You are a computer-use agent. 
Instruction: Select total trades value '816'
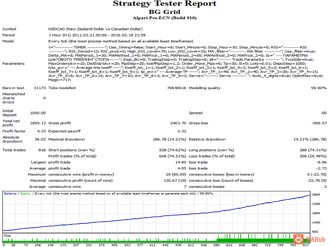[x=42, y=150]
